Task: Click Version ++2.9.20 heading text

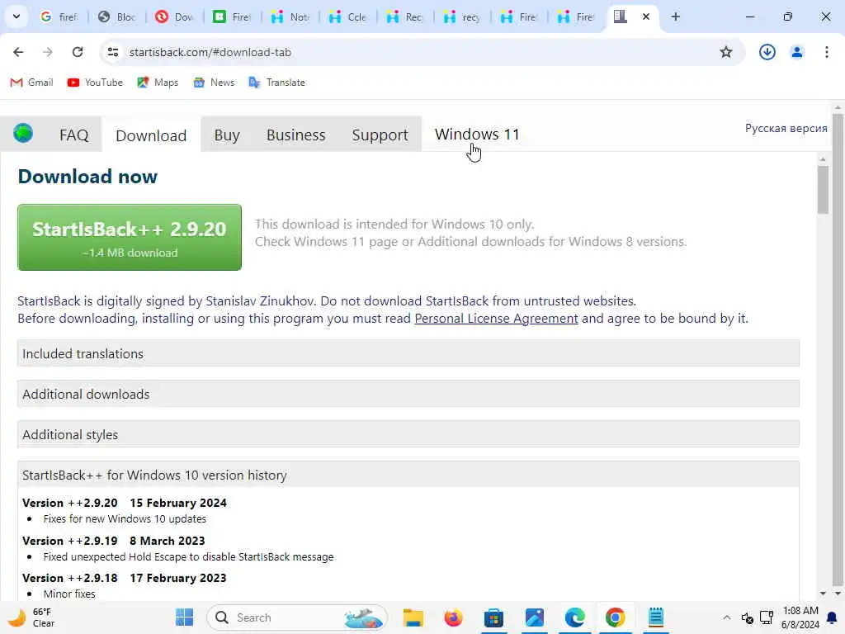Action: [x=125, y=503]
